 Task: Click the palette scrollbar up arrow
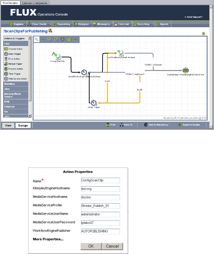coord(30,38)
